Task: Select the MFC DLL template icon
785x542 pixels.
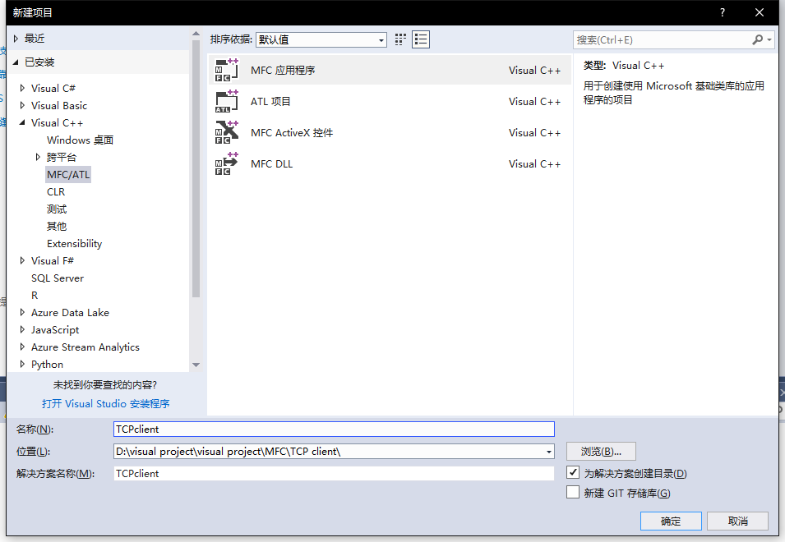Action: (x=226, y=164)
